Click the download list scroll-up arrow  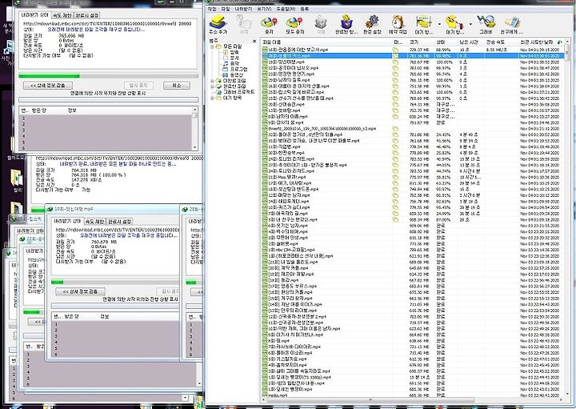[567, 42]
